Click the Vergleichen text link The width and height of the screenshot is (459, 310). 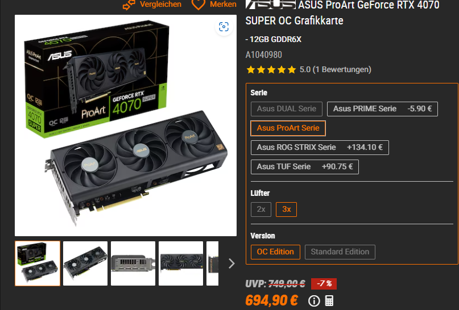(x=160, y=4)
